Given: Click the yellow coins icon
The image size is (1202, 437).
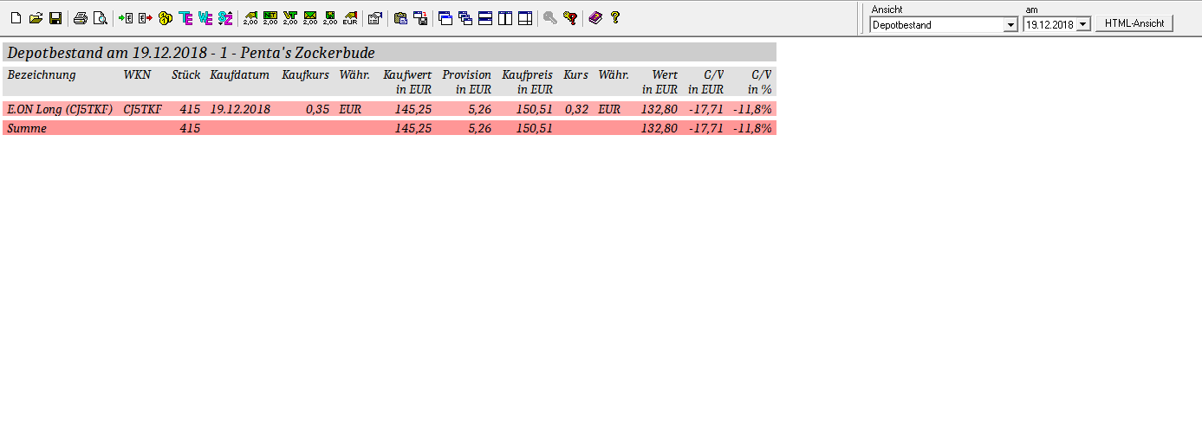Looking at the screenshot, I should 166,17.
